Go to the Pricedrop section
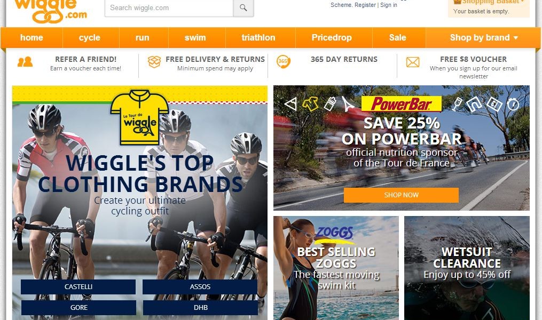 (x=332, y=38)
